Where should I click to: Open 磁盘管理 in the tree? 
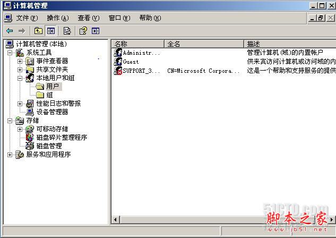49,146
